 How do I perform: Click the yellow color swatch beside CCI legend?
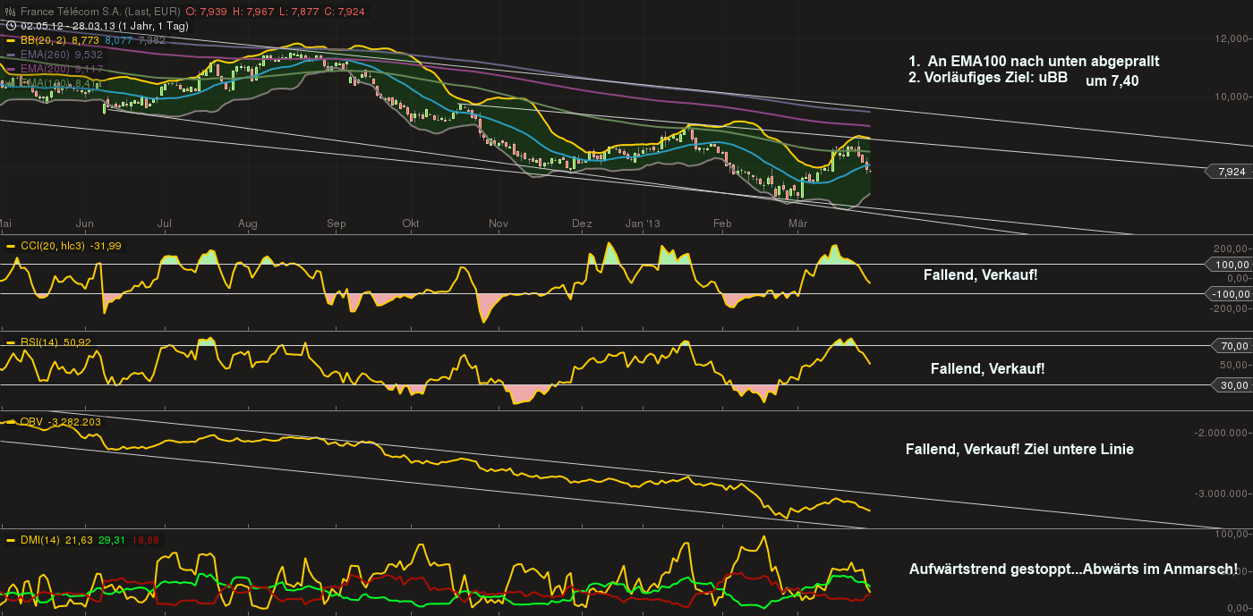10,244
